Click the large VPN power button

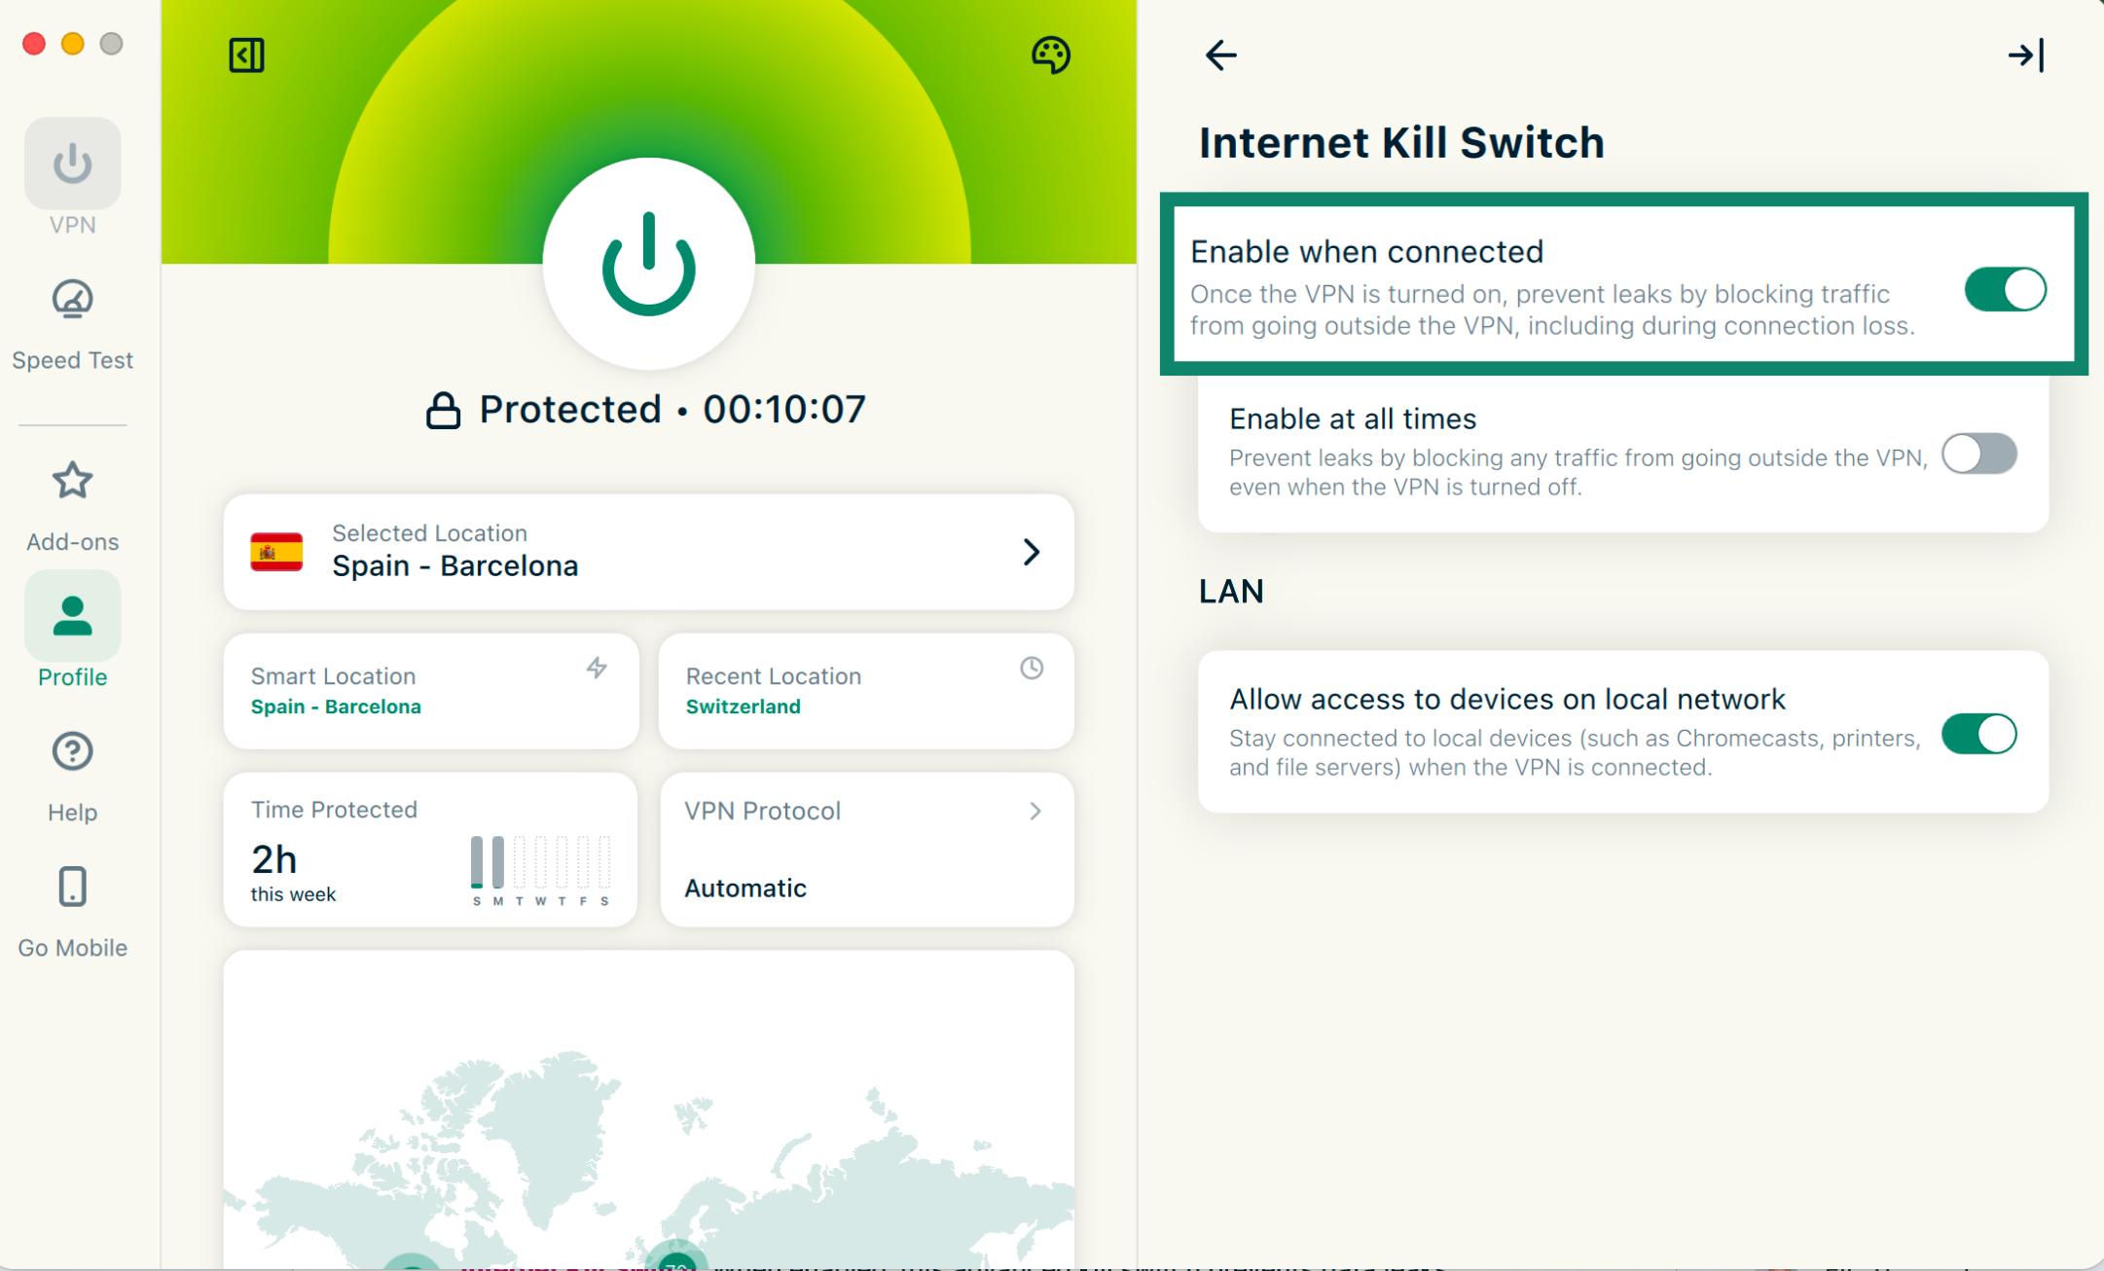(648, 264)
